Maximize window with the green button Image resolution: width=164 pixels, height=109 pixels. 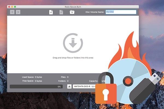15,7
